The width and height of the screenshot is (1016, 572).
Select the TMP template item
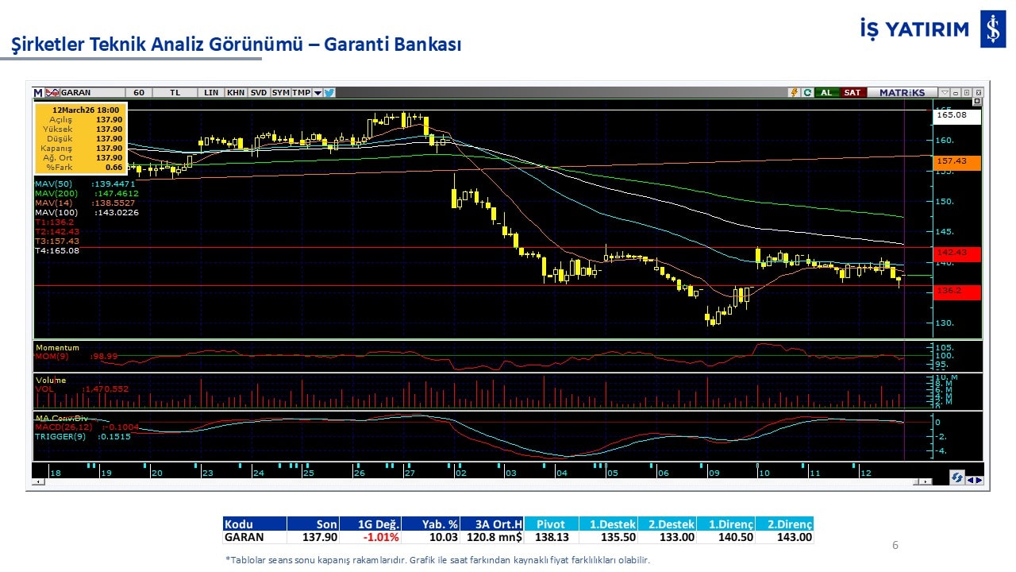pyautogui.click(x=301, y=93)
